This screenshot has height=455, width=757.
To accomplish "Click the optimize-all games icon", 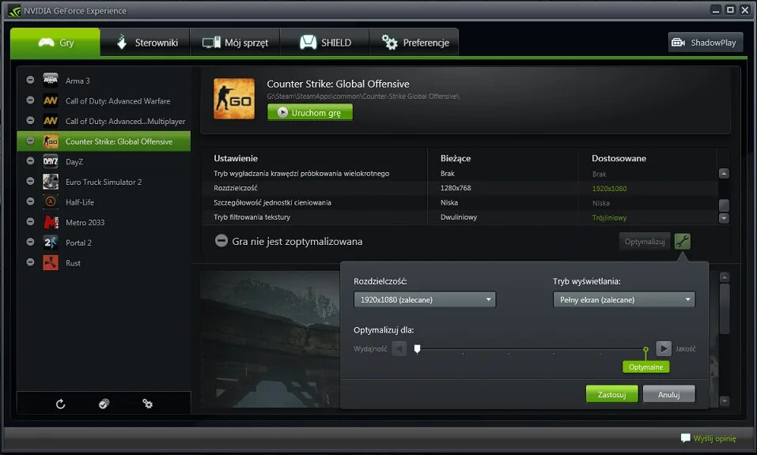I will (x=104, y=404).
